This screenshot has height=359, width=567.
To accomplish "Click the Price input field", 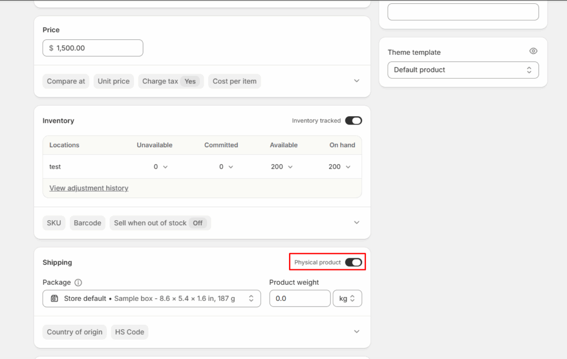I will tap(93, 48).
